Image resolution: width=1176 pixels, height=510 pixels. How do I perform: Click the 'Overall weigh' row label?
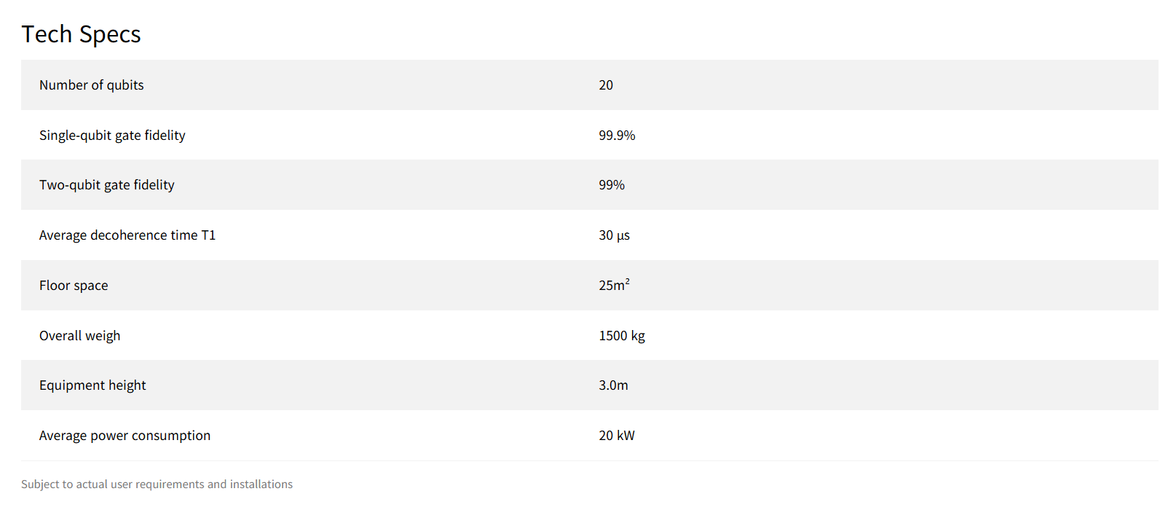[x=80, y=336]
